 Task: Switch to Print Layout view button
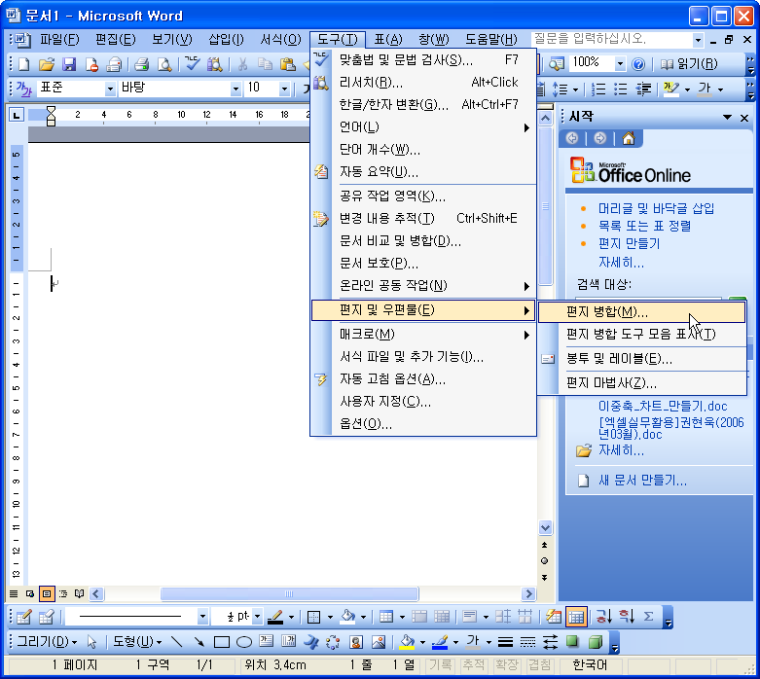[47, 593]
